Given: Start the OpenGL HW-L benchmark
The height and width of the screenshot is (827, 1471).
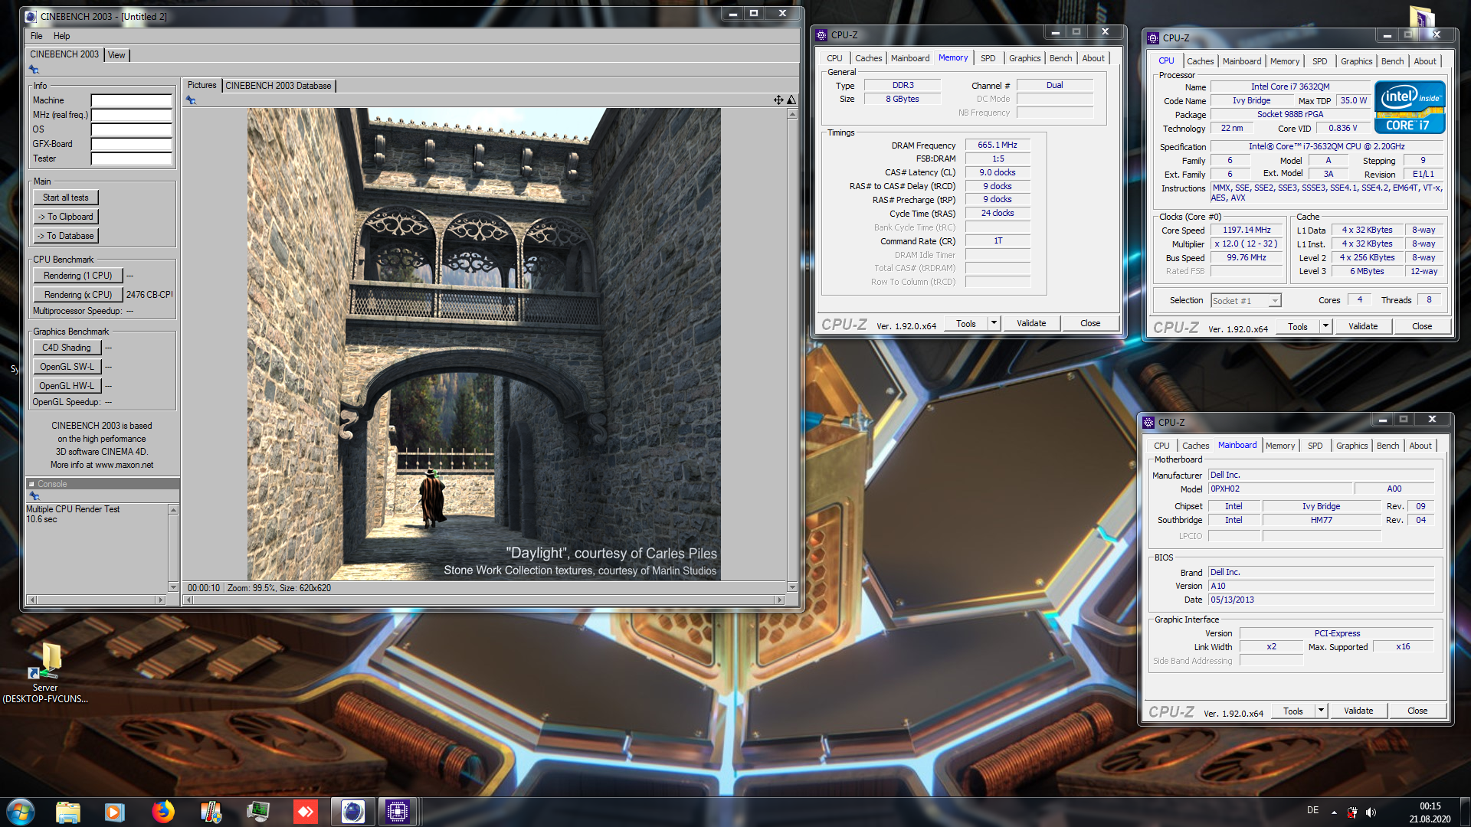Looking at the screenshot, I should pyautogui.click(x=67, y=386).
